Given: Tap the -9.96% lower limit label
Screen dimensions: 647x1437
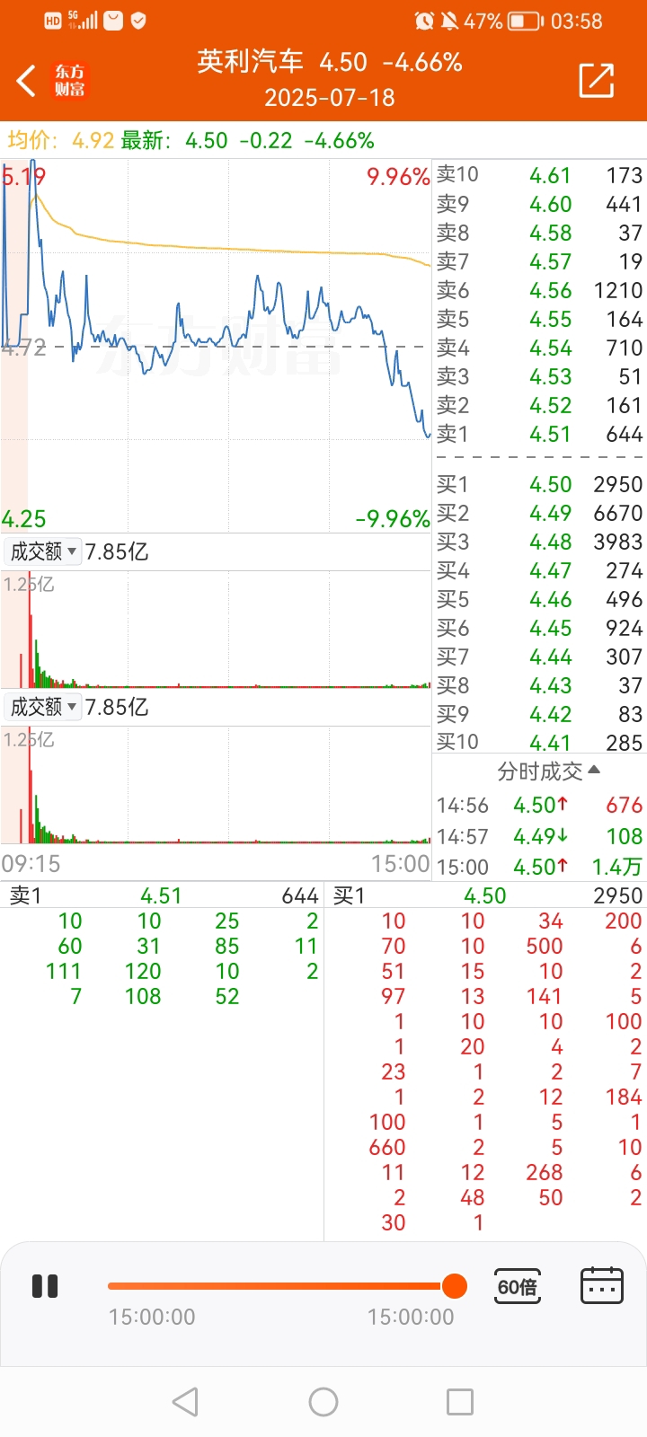Looking at the screenshot, I should [x=393, y=518].
